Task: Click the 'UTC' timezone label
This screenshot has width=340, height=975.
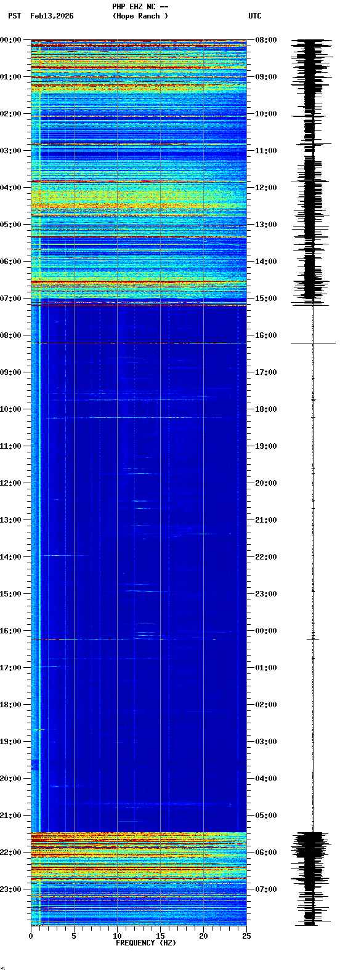Action: 255,16
